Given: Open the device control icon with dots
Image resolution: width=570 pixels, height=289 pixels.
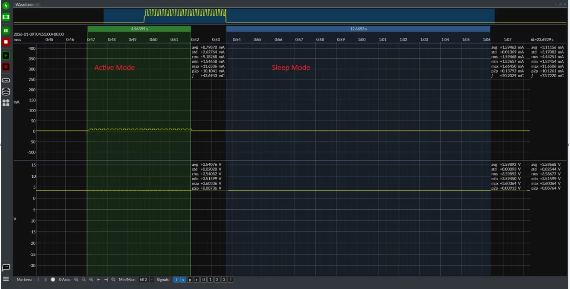Looking at the screenshot, I should click(x=6, y=80).
